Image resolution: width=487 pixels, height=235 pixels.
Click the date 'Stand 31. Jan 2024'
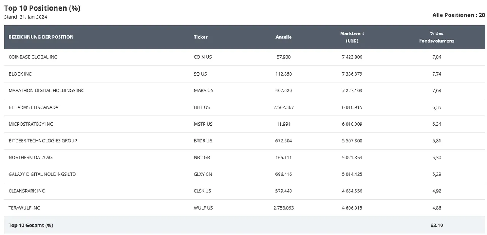pos(25,17)
